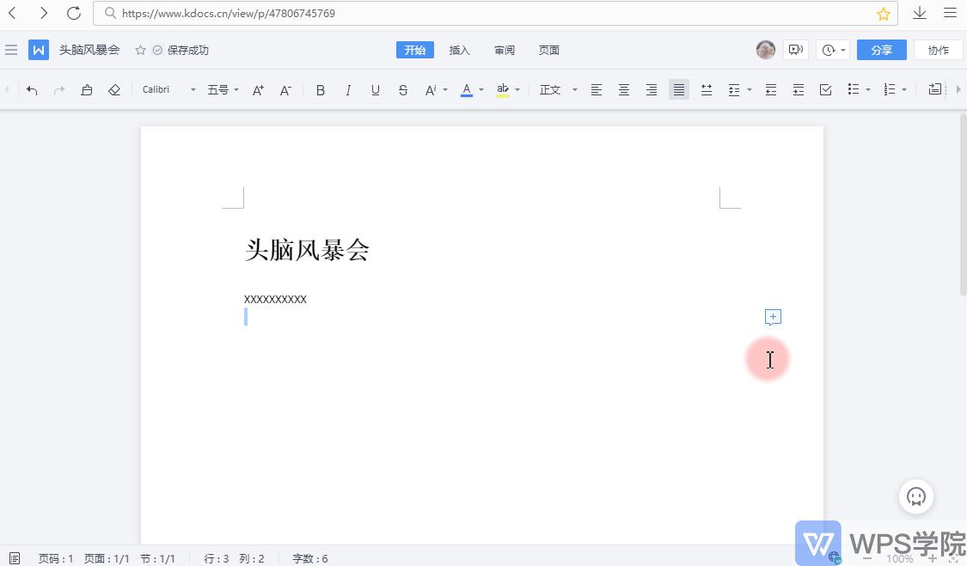Click the 分享 share button
This screenshot has height=566, width=967.
tap(881, 50)
